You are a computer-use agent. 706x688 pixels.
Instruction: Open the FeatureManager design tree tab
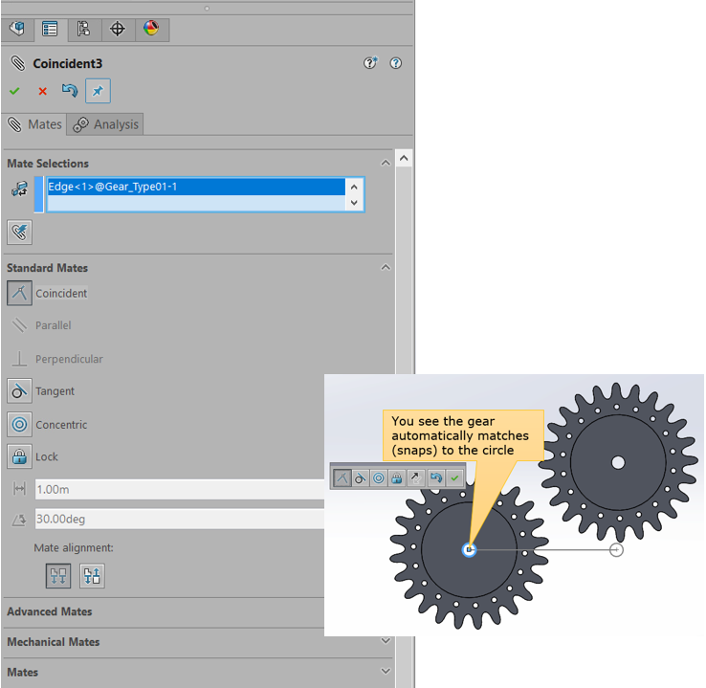tap(17, 29)
